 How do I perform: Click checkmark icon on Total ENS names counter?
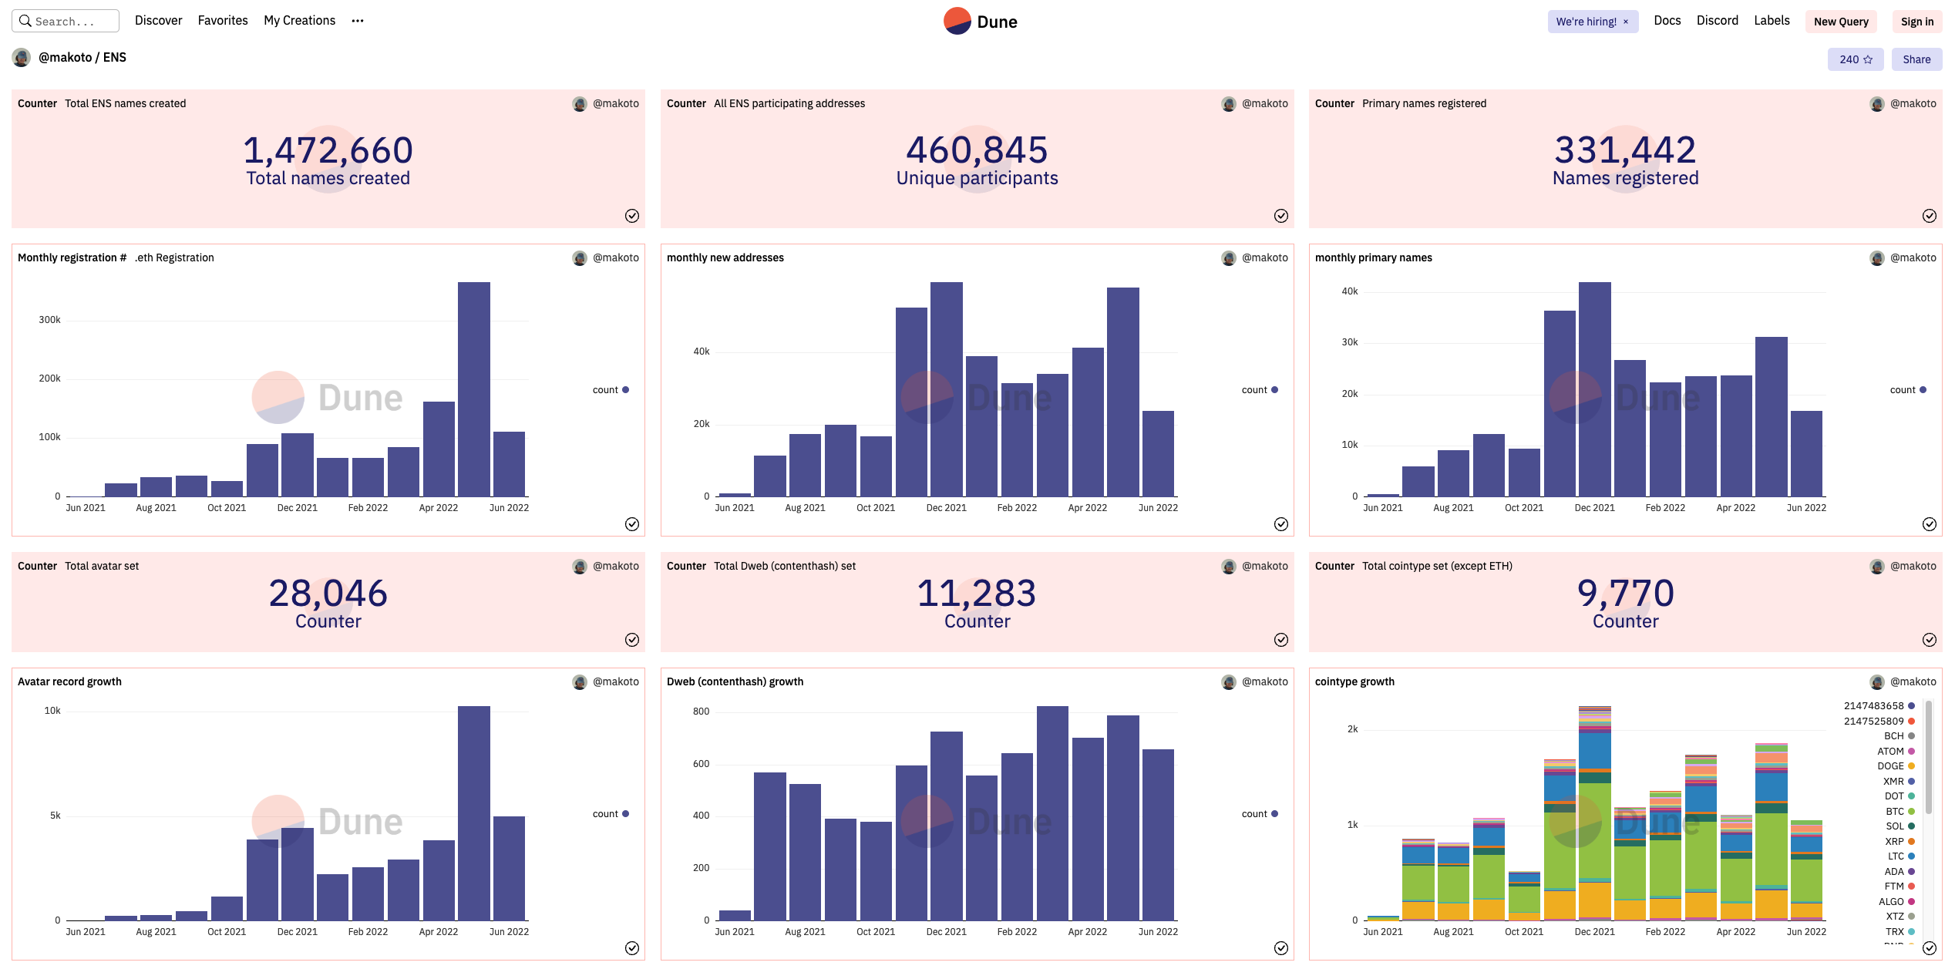631,216
